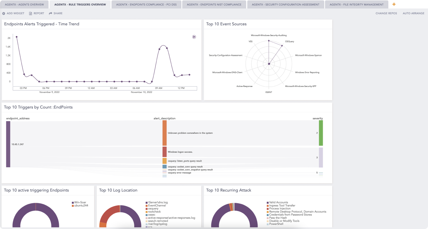Click rootcheck legend color swatch
This screenshot has width=428, height=229.
click(x=146, y=212)
